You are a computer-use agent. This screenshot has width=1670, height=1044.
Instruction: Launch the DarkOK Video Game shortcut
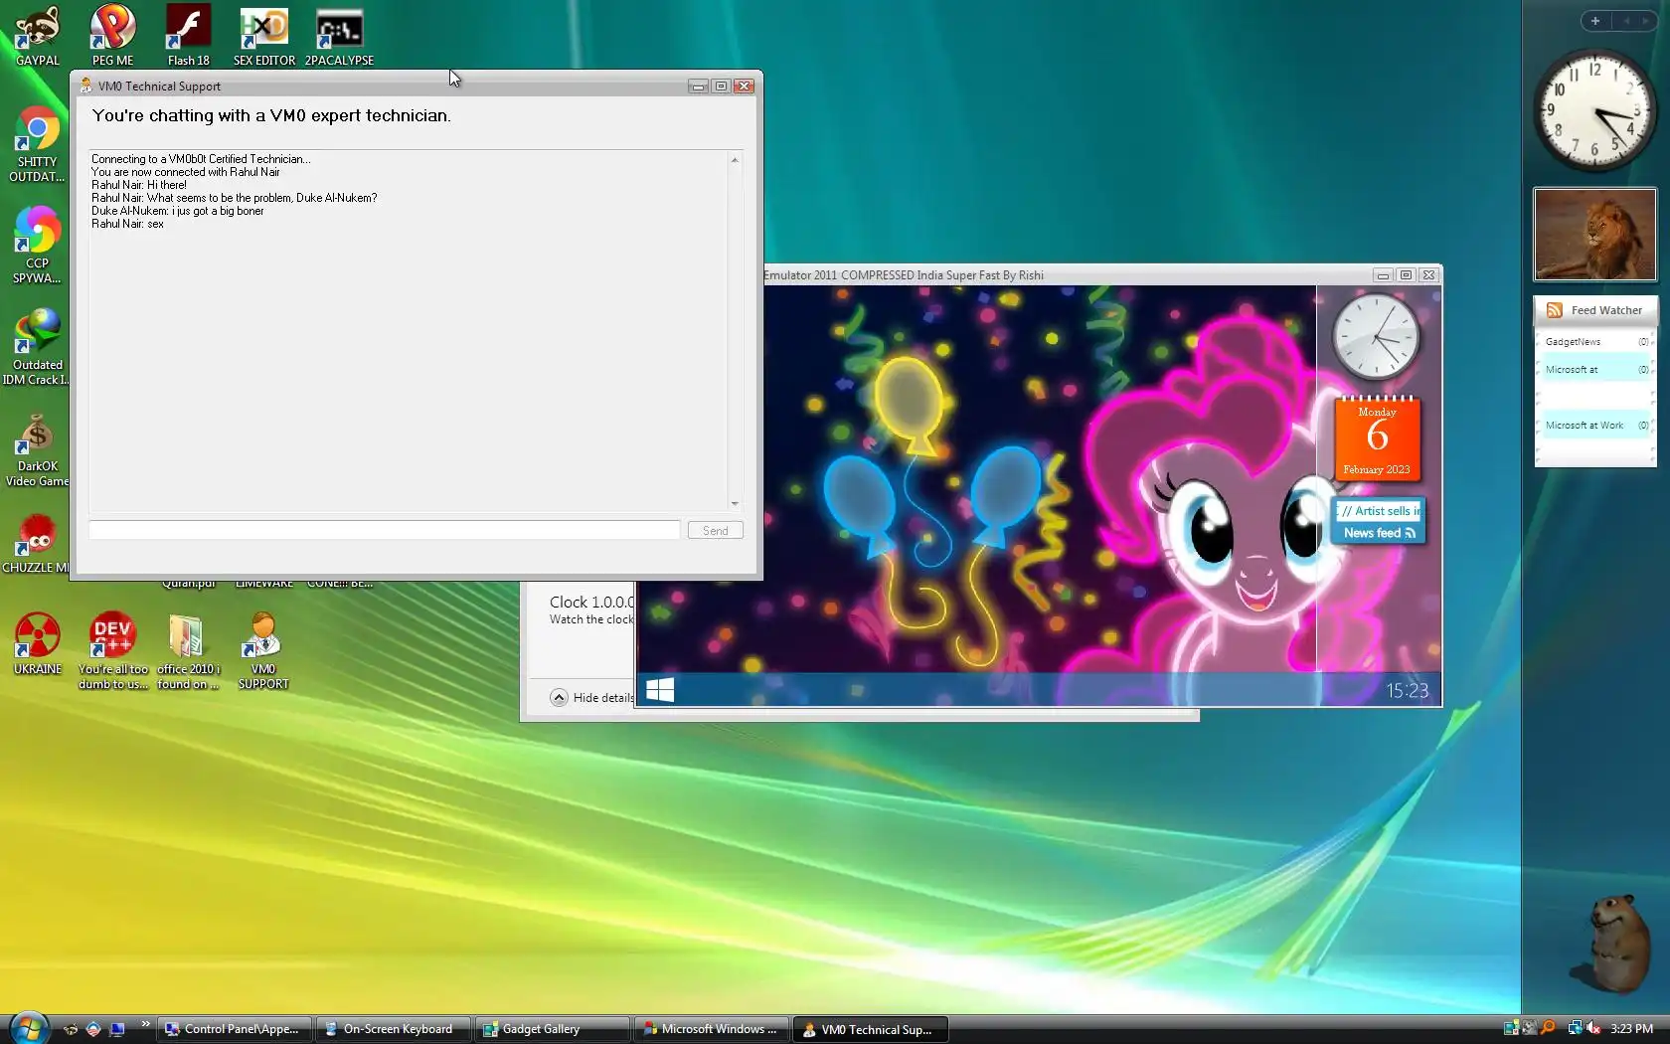pyautogui.click(x=38, y=450)
